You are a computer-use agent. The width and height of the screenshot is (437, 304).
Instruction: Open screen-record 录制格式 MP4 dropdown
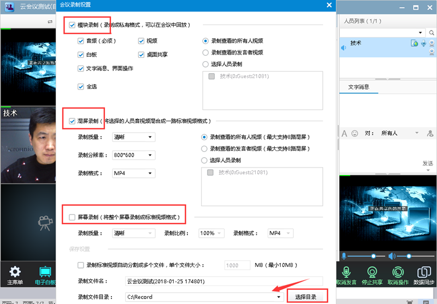click(280, 233)
